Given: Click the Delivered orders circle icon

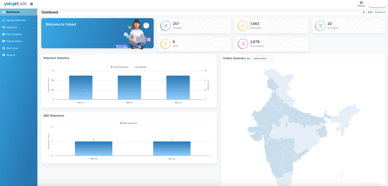Looking at the screenshot, I should tap(243, 26).
